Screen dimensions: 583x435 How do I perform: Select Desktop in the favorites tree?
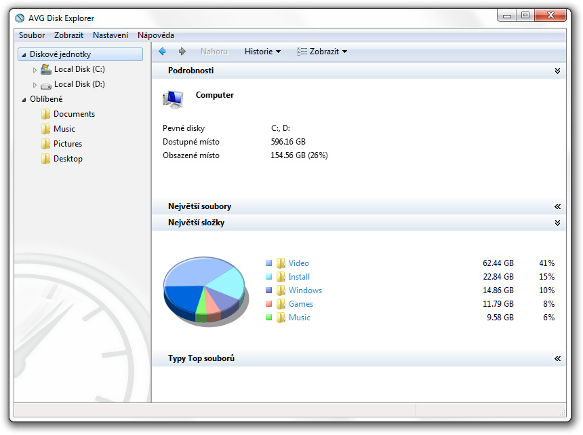click(68, 159)
